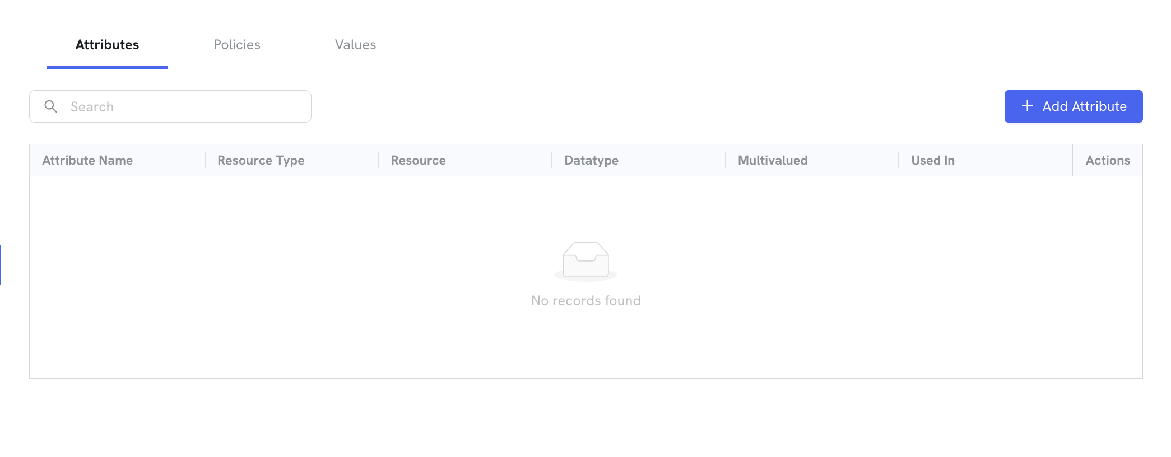This screenshot has width=1171, height=457.
Task: Click the Used In column header
Action: coord(933,160)
